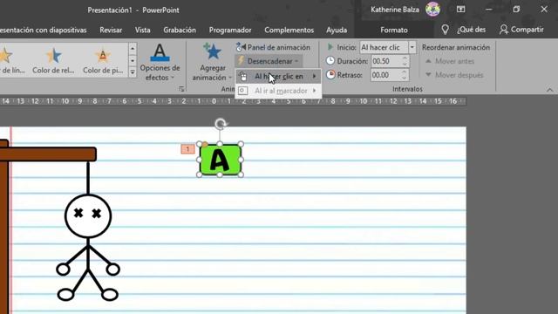Open Animación group dialog launcher
This screenshot has width=558, height=314.
coord(182,89)
